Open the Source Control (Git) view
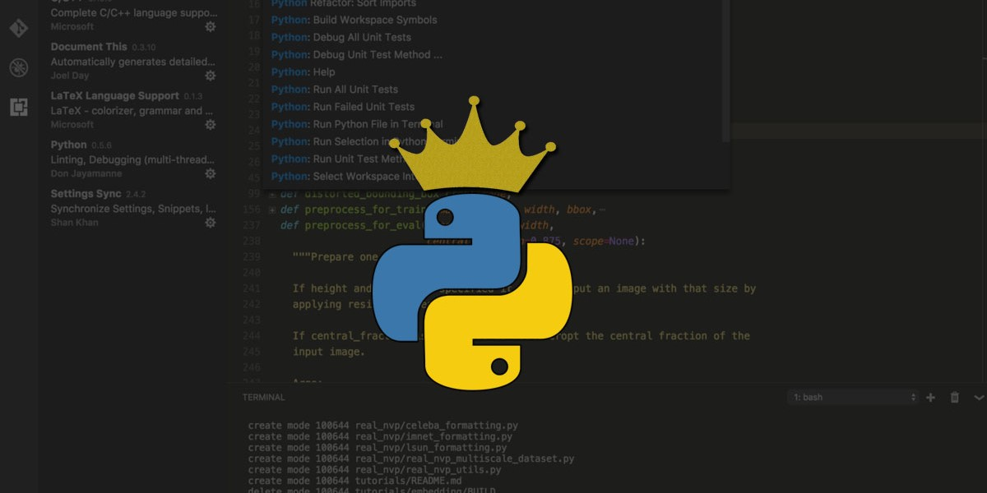 [x=18, y=28]
